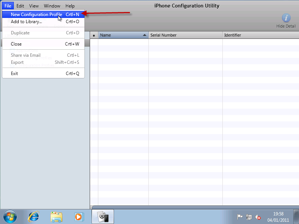The width and height of the screenshot is (299, 224).
Task: Select Close in the File menu
Action: (x=16, y=44)
